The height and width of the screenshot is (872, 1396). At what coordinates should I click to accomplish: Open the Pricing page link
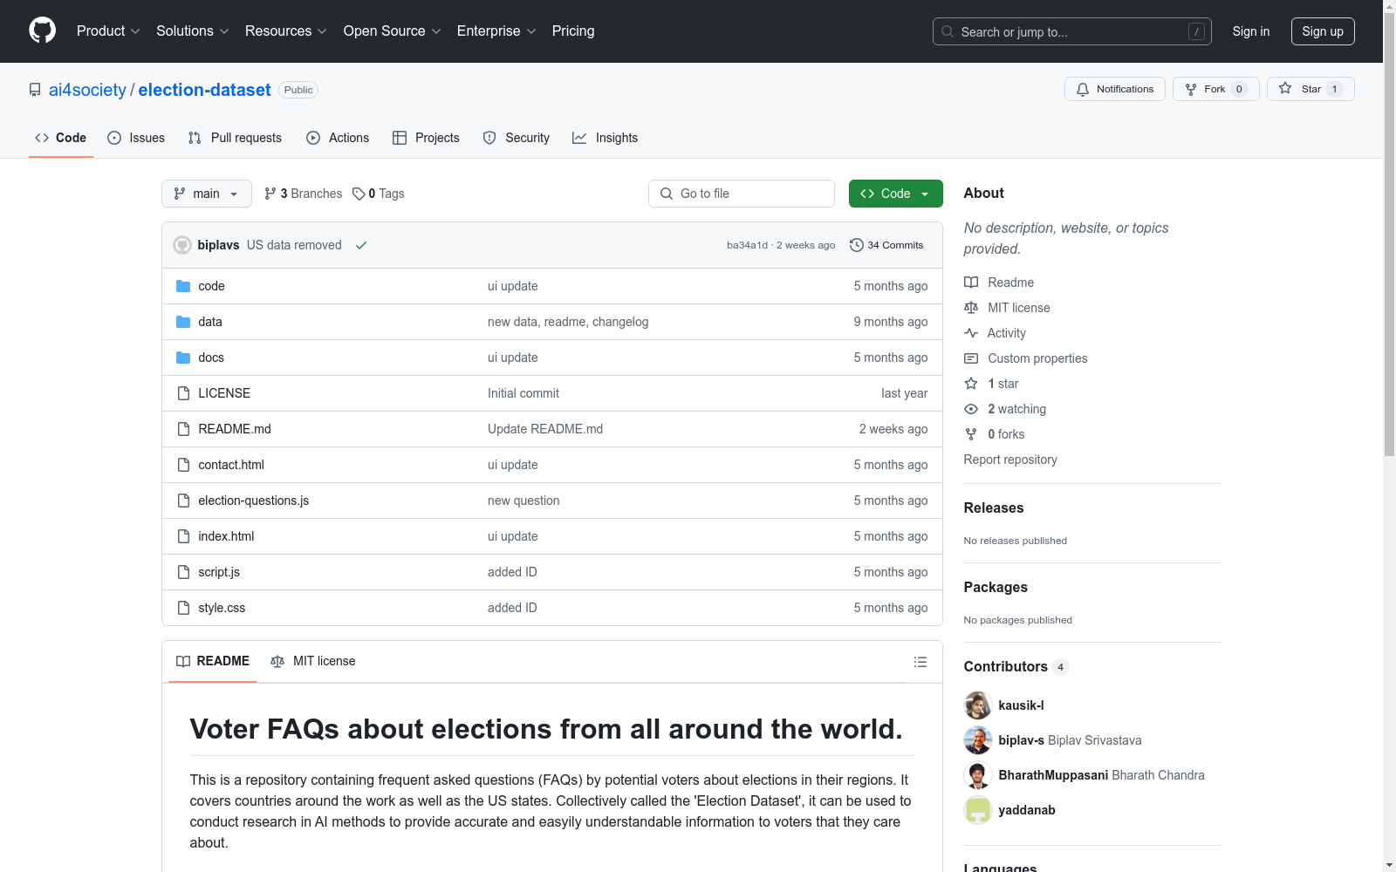(x=573, y=31)
